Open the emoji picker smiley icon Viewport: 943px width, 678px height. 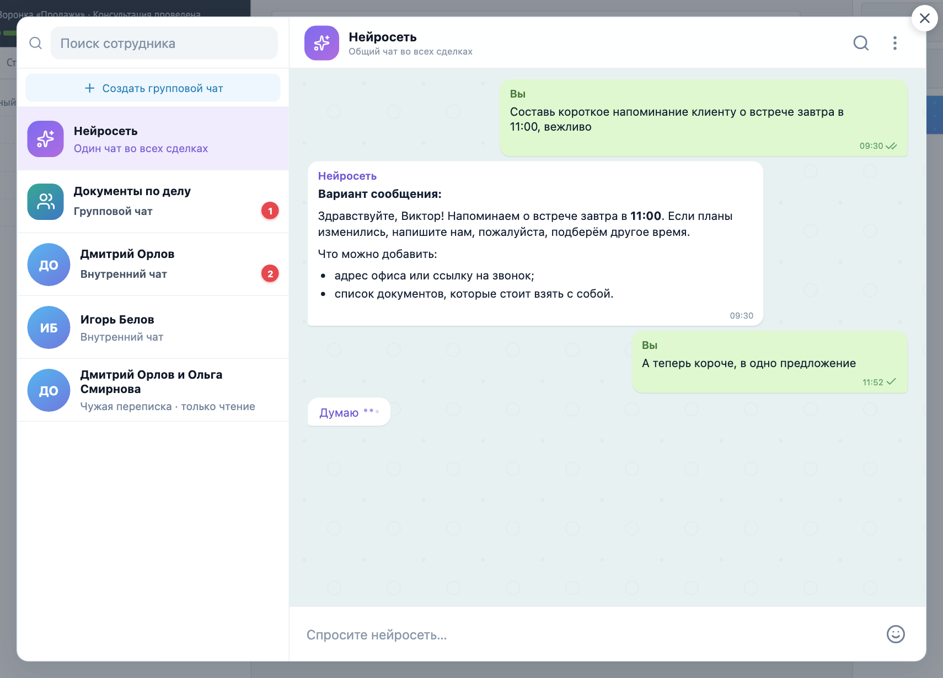point(896,634)
